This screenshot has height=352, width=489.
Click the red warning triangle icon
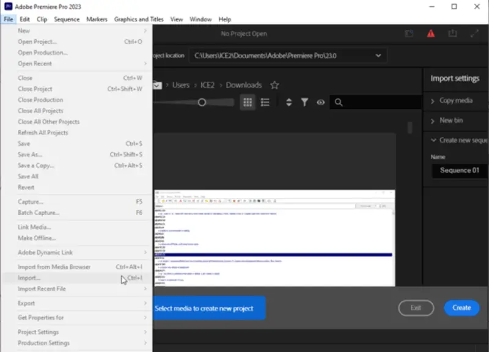pyautogui.click(x=431, y=34)
